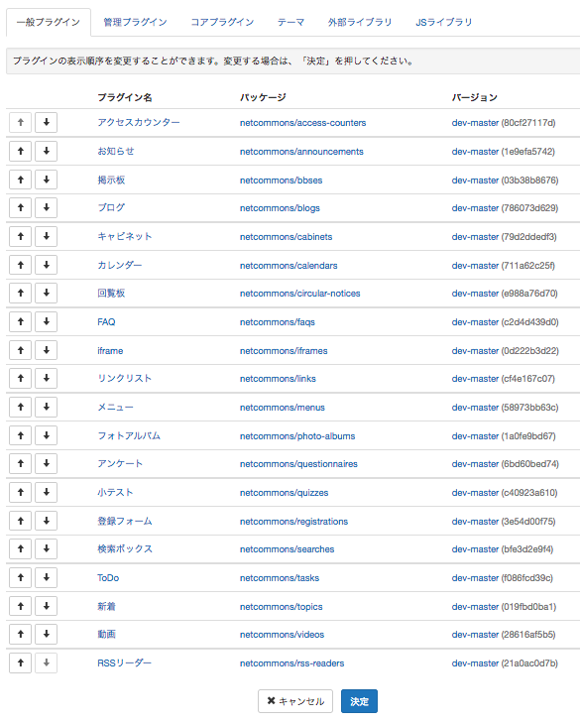Switch to the JSライブラリ tab
The height and width of the screenshot is (722, 580).
[x=444, y=22]
